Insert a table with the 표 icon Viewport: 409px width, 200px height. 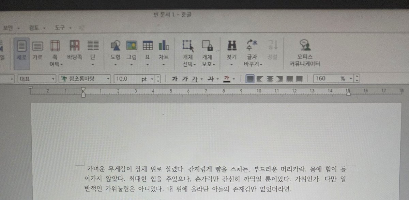[x=148, y=45]
